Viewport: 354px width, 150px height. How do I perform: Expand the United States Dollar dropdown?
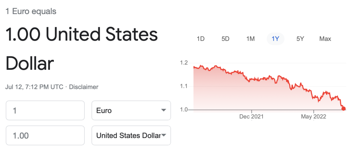point(131,136)
